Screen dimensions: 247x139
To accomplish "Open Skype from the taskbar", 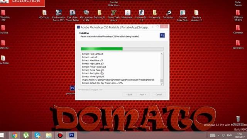I will (37, 136).
